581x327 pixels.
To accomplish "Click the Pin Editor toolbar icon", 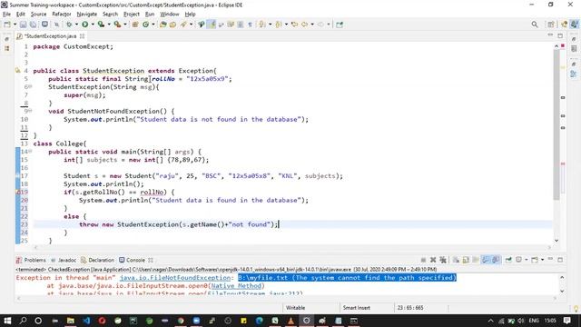I will pos(340,25).
